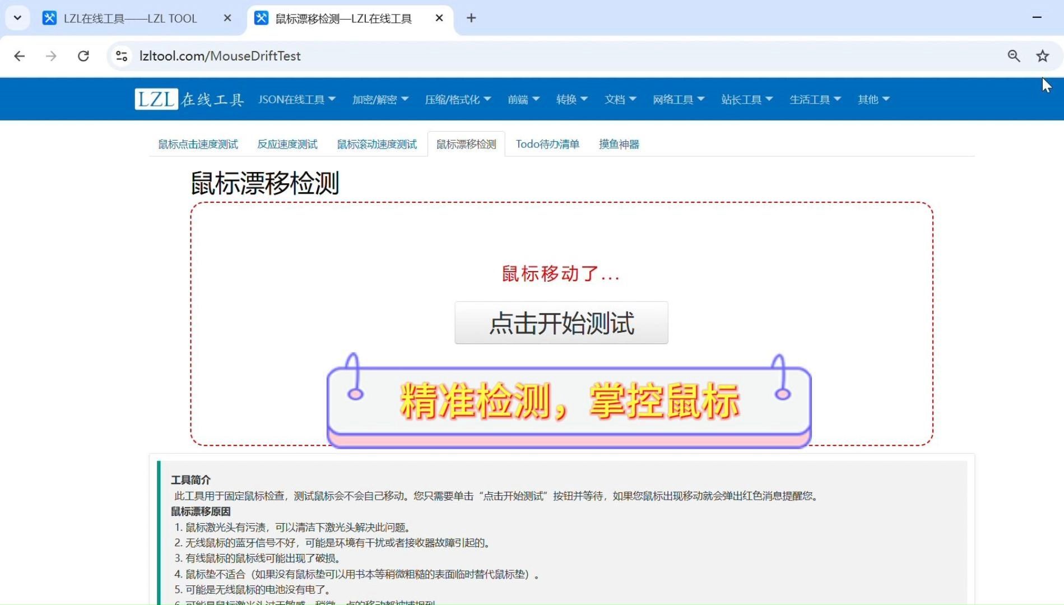Expand the 加密/解密 dropdown

click(x=380, y=99)
